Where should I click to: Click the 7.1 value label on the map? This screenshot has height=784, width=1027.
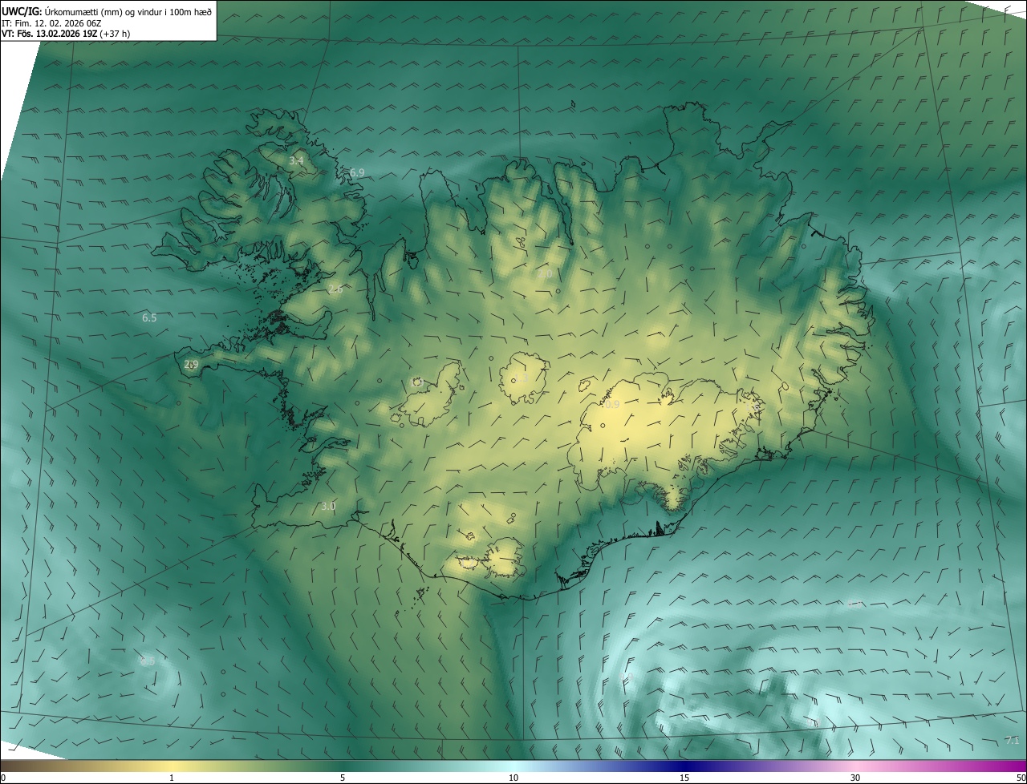[x=1012, y=740]
